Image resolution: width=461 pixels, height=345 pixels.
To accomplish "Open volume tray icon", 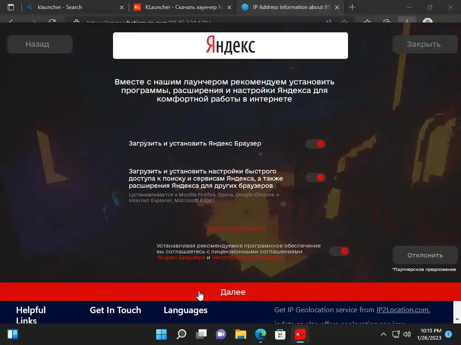I will point(407,334).
